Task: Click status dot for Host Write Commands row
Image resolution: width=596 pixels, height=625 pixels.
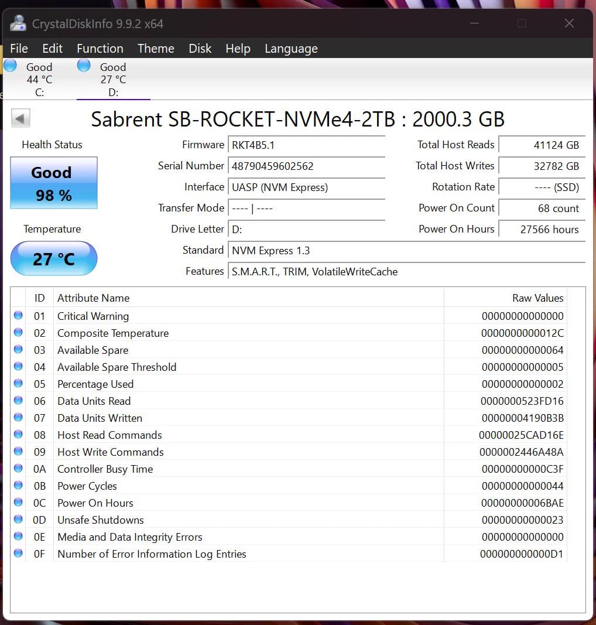Action: (18, 451)
